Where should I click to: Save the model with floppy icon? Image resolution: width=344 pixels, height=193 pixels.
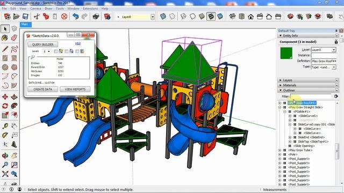pos(25,17)
